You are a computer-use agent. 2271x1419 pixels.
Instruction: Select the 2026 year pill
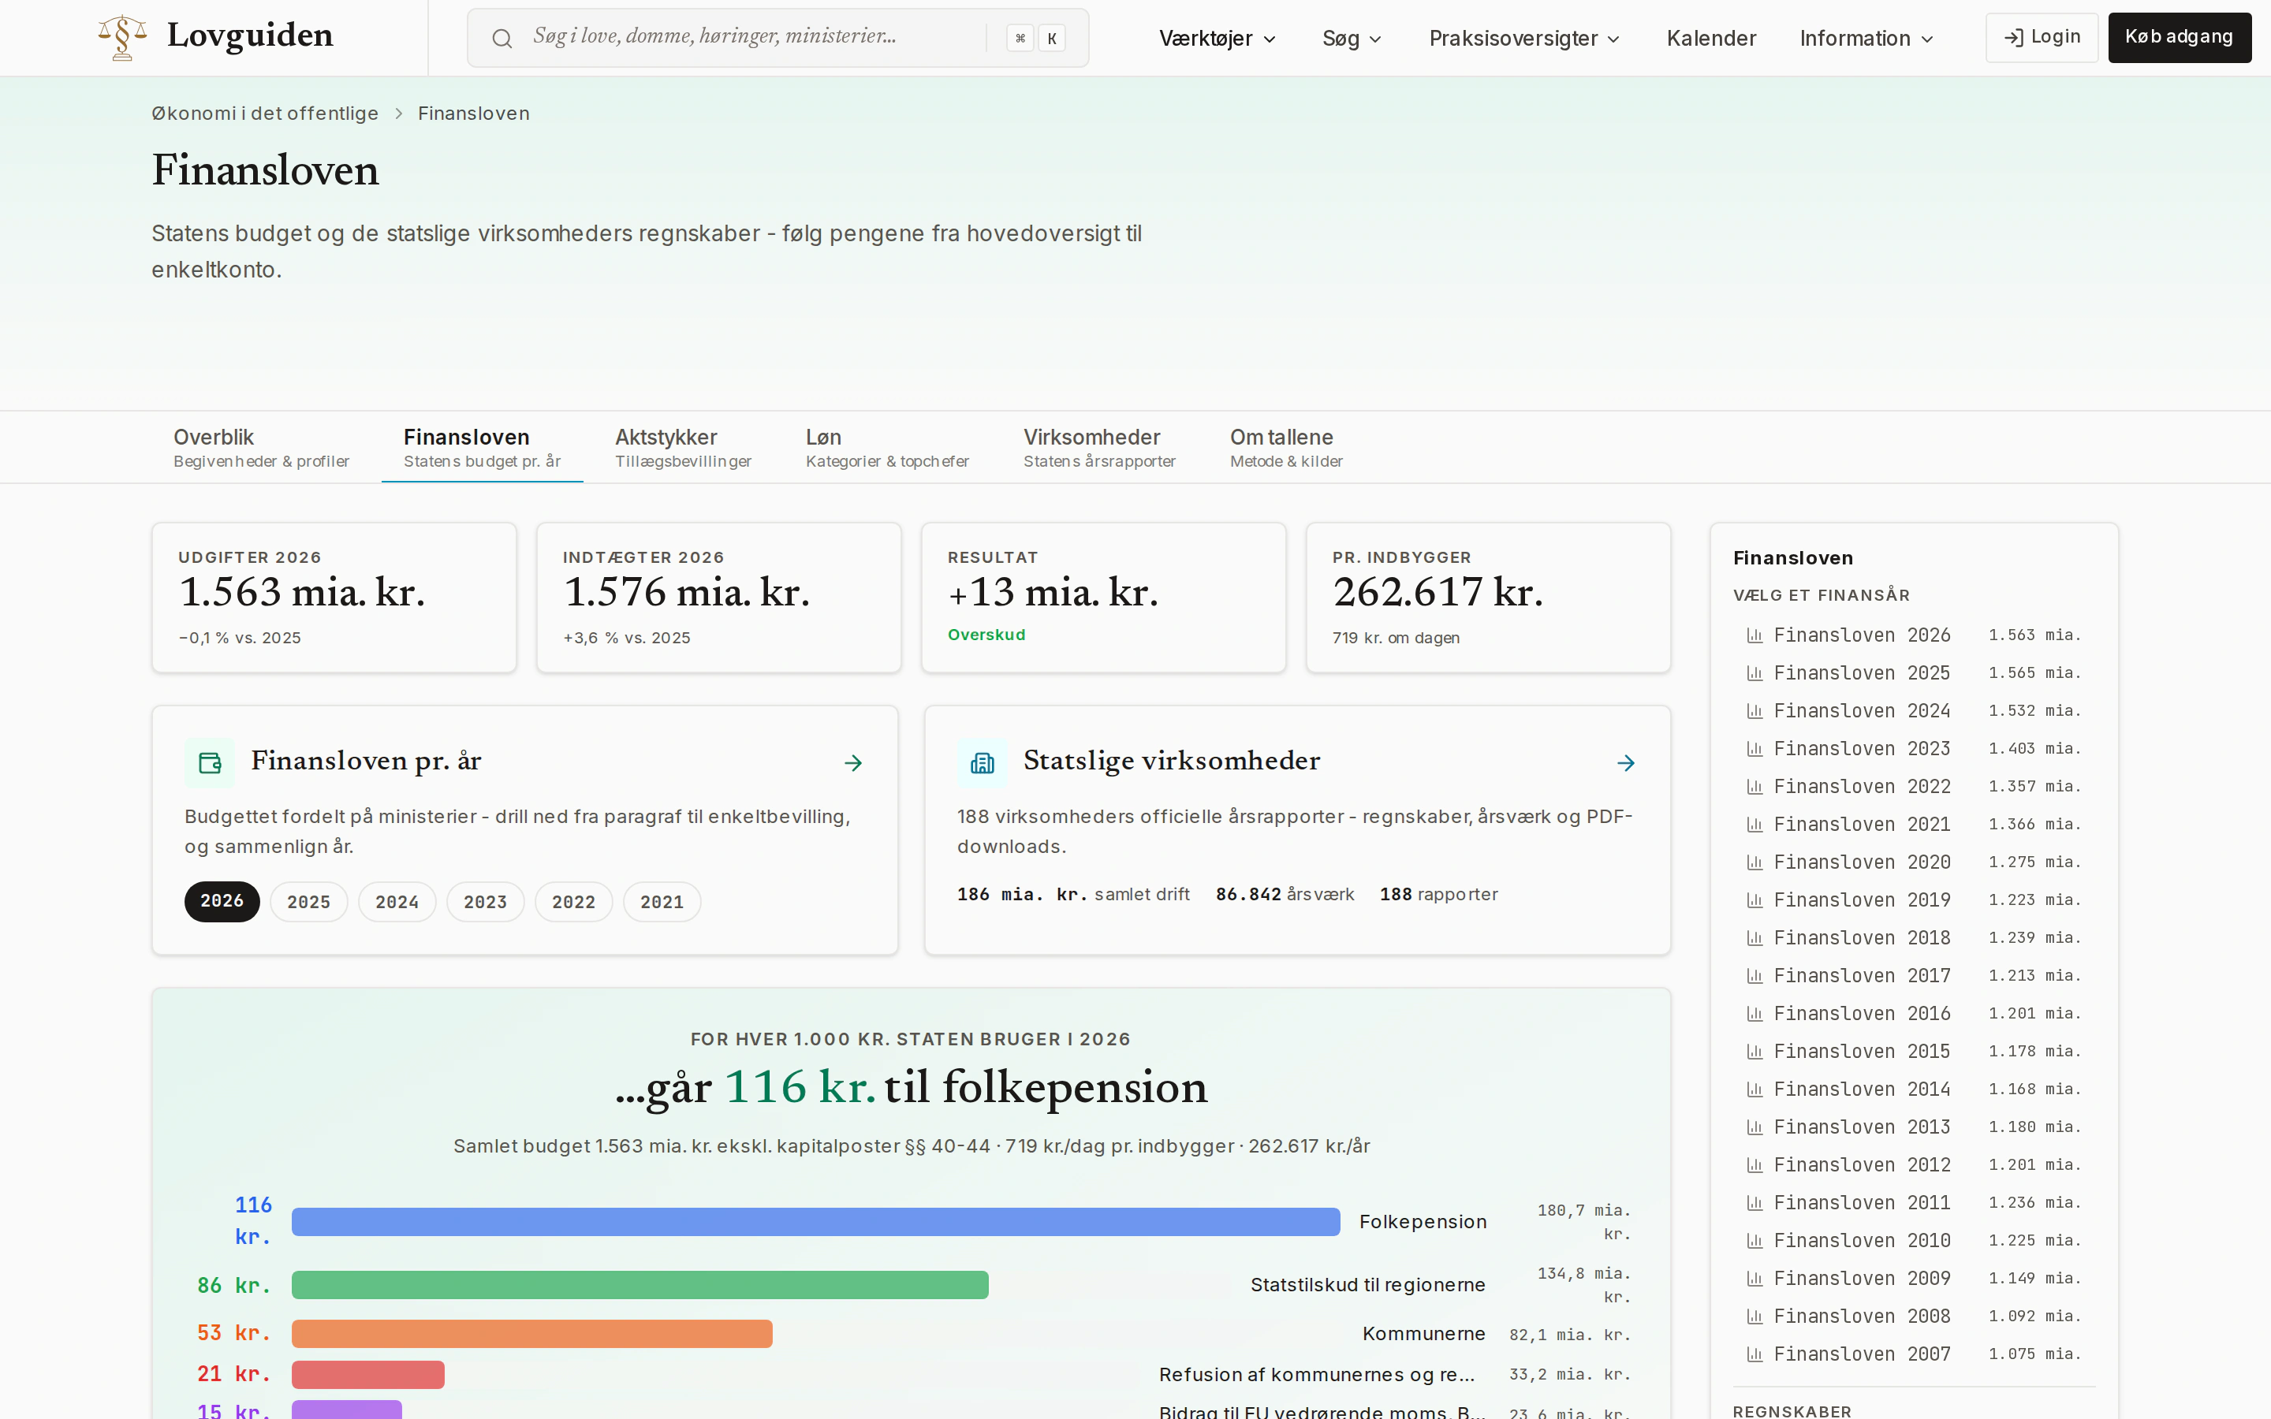222,902
